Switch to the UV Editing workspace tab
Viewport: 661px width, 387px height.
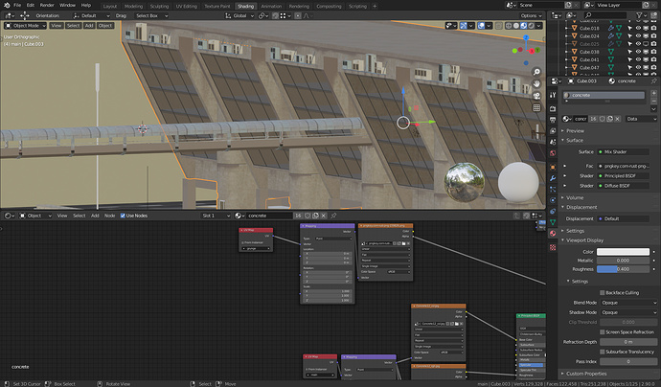(x=187, y=6)
